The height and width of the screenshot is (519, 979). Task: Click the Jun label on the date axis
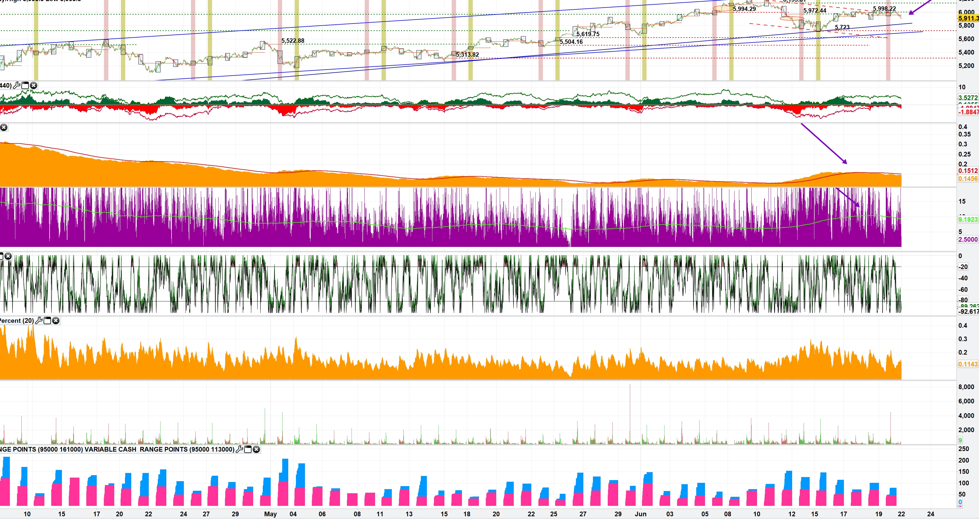click(641, 514)
